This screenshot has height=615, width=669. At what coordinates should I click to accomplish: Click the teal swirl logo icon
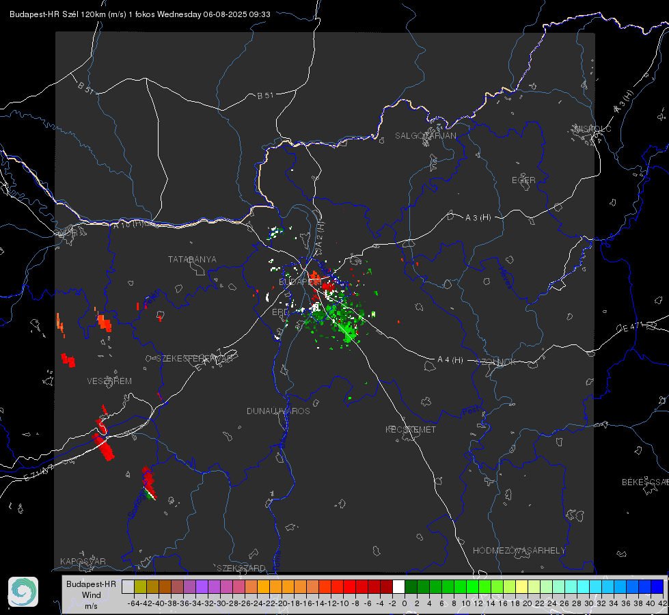coord(23,592)
